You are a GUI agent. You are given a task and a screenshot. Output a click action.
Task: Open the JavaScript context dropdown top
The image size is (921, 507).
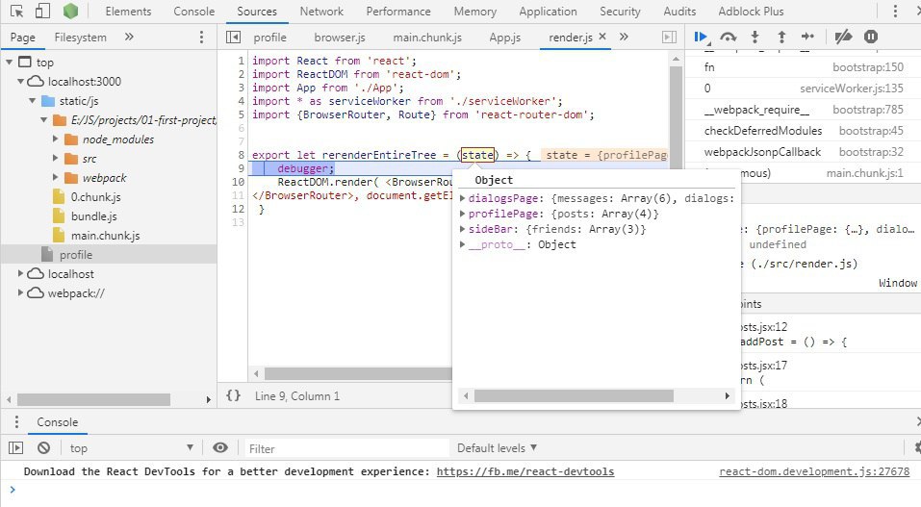tap(130, 448)
